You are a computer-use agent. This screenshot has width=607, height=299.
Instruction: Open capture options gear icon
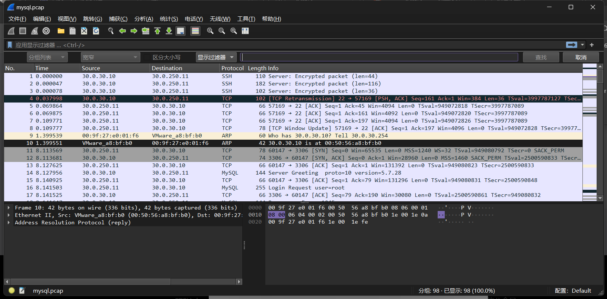[46, 31]
